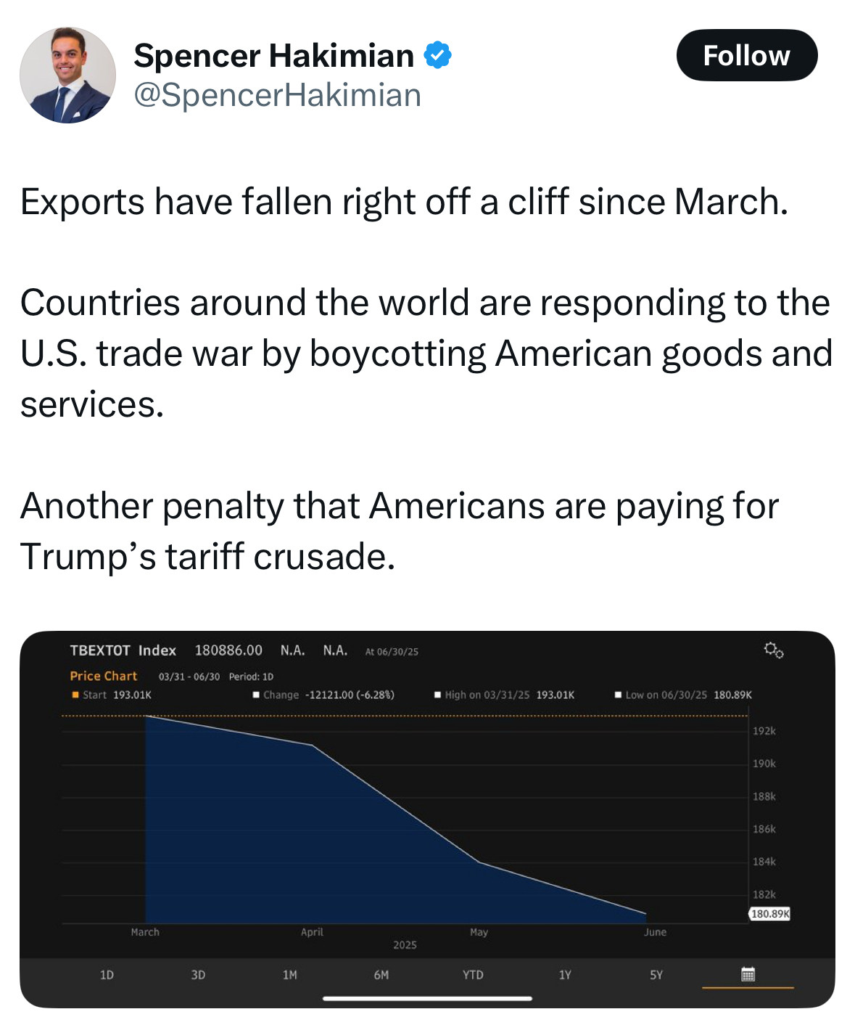Toggle the Change legend marker
855x1017 pixels.
click(256, 695)
